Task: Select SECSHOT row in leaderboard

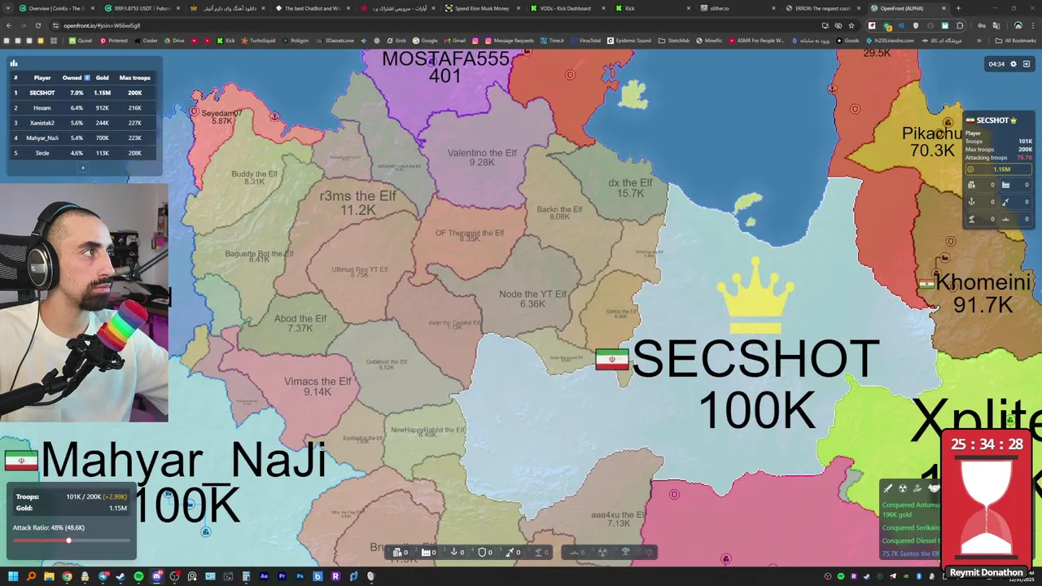Action: click(81, 93)
